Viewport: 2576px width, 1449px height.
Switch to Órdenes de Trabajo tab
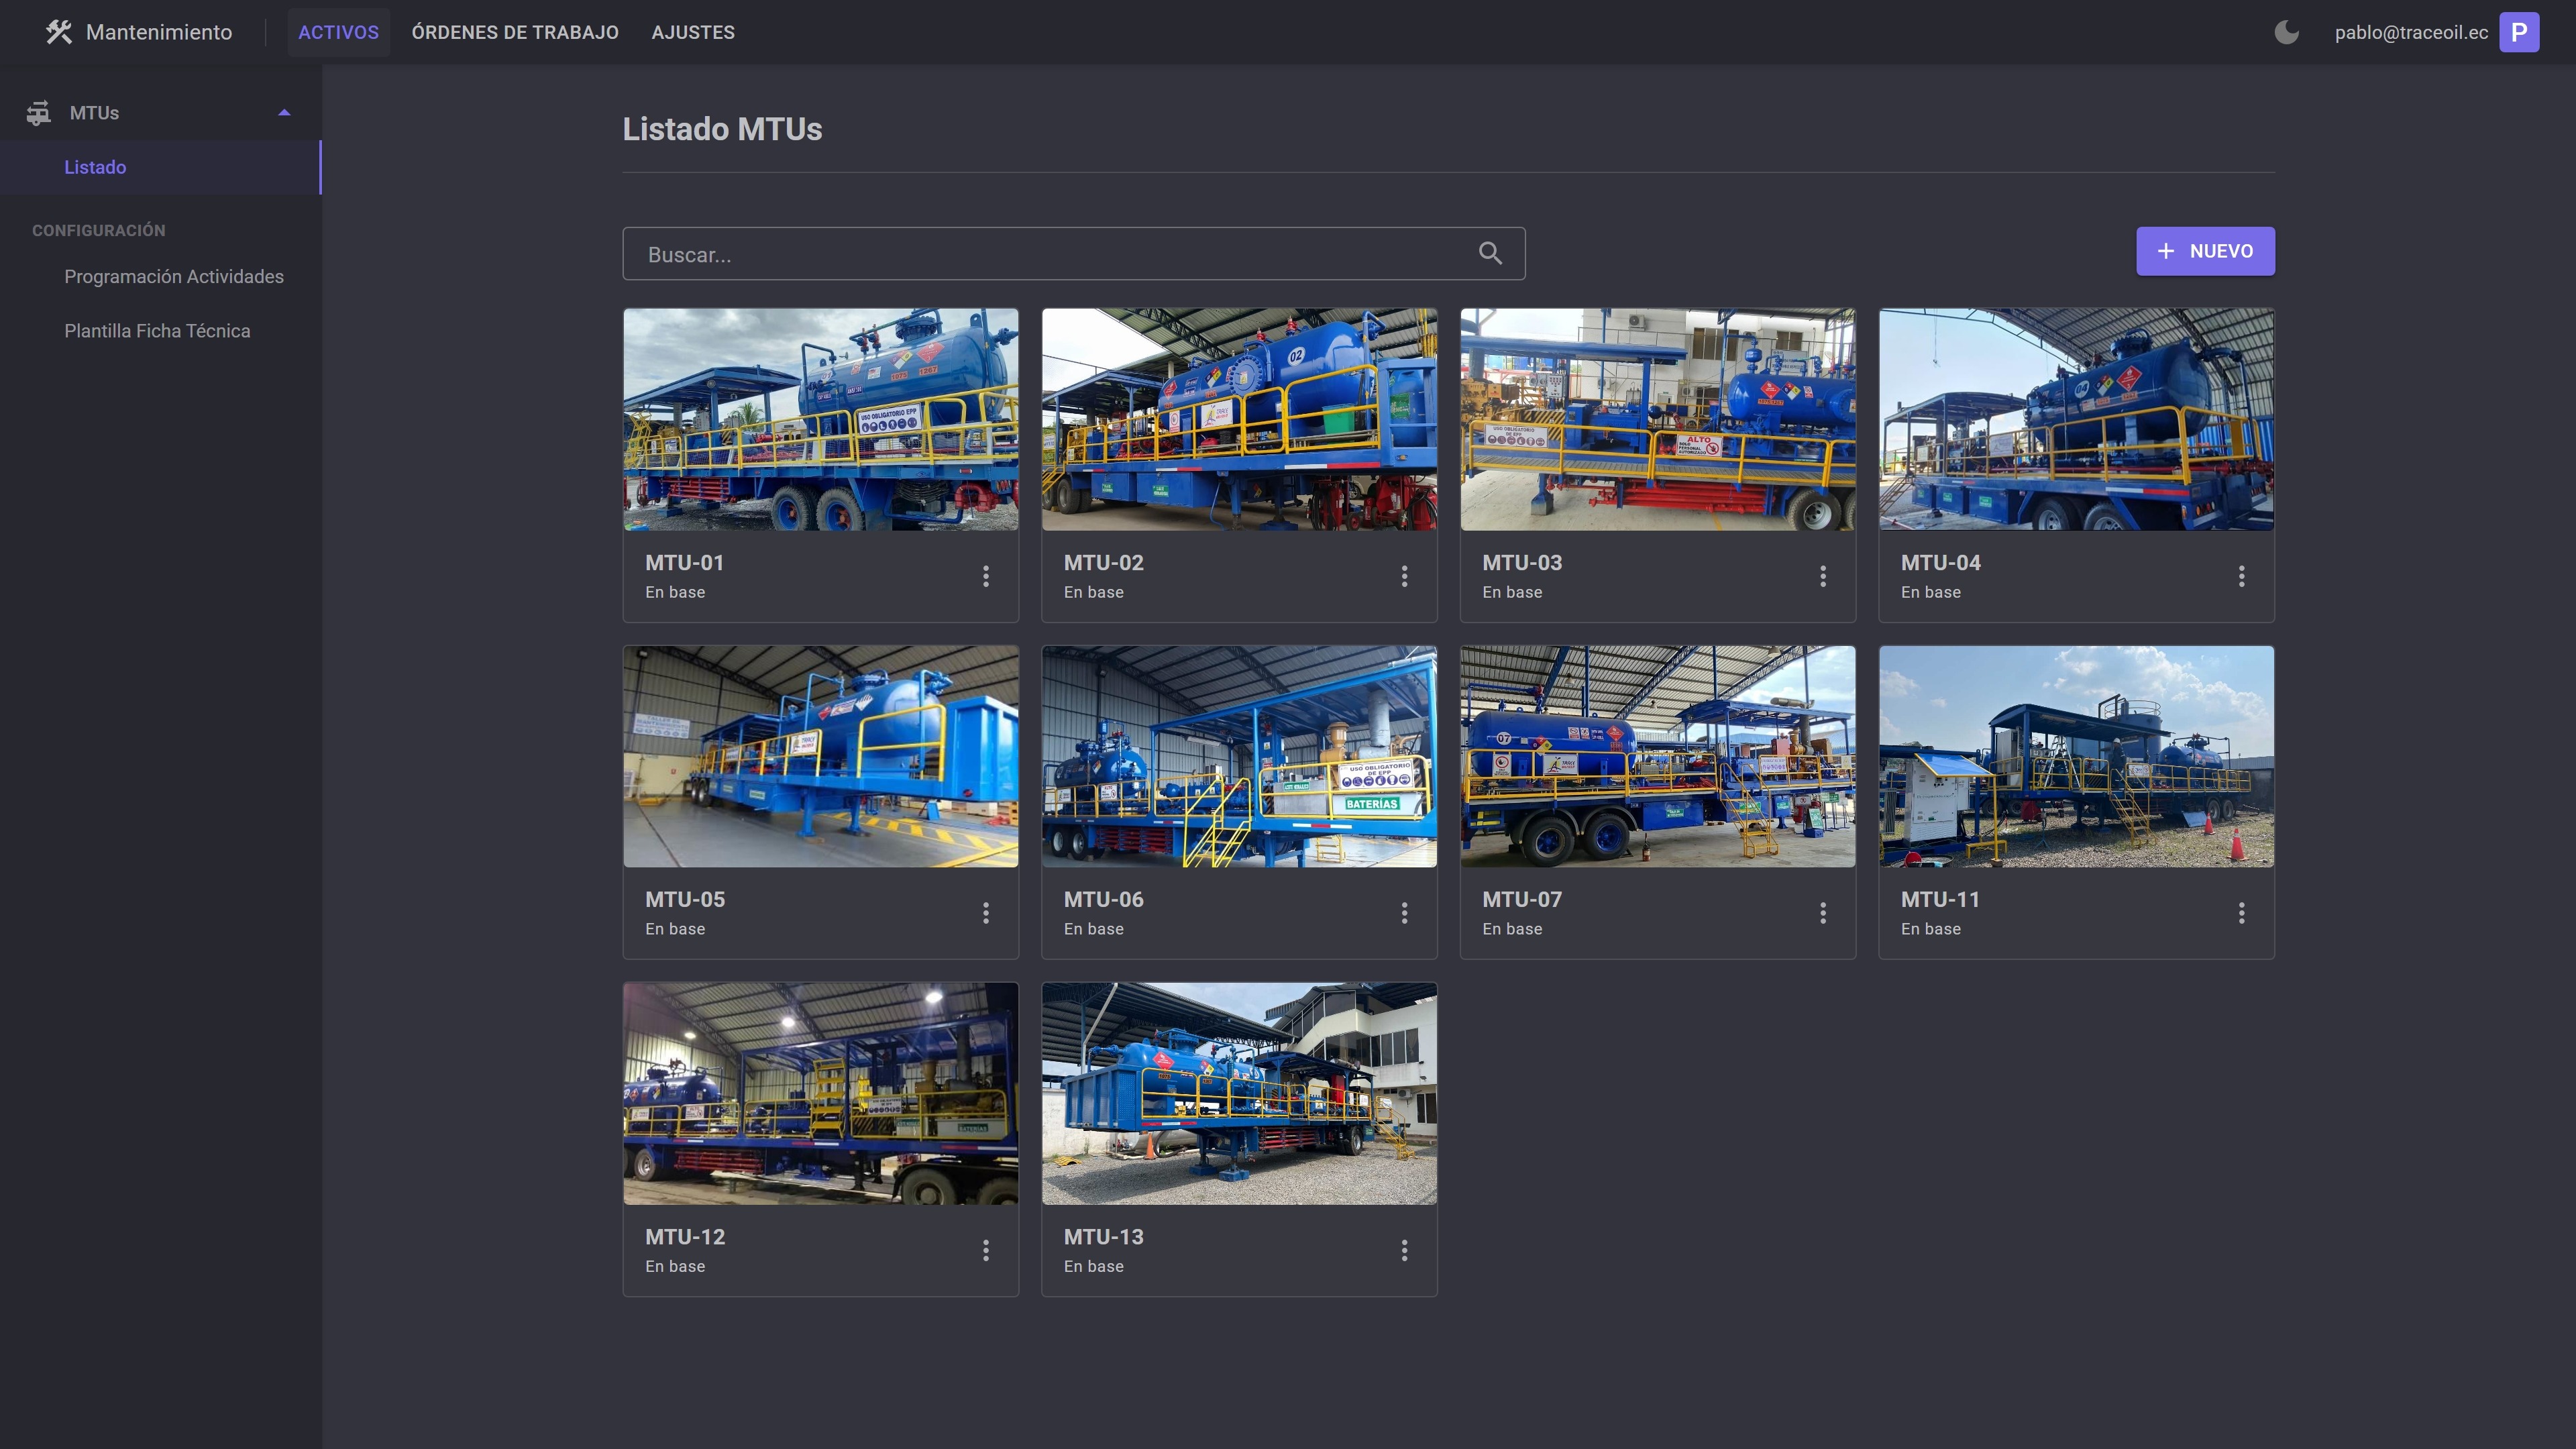click(515, 32)
